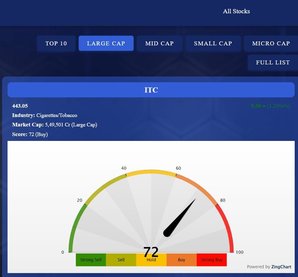Click the 80 gauge scale label

[223, 200]
